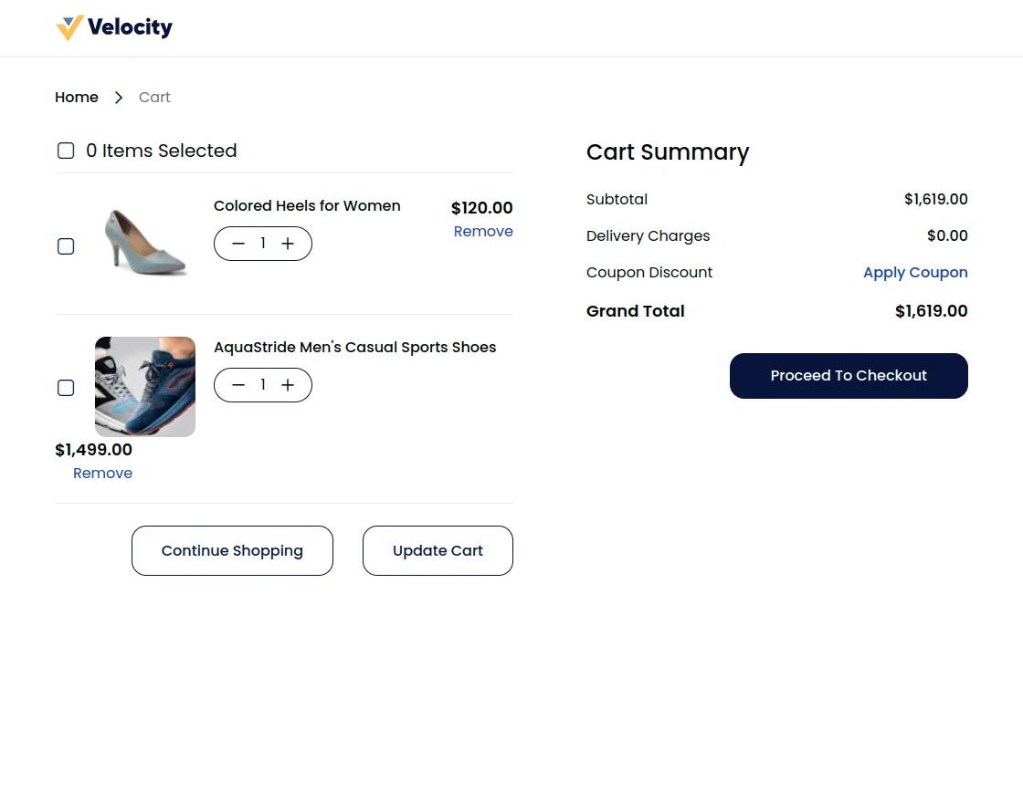Increase quantity of AquaStride sports shoes
The height and width of the screenshot is (803, 1023).
click(288, 385)
